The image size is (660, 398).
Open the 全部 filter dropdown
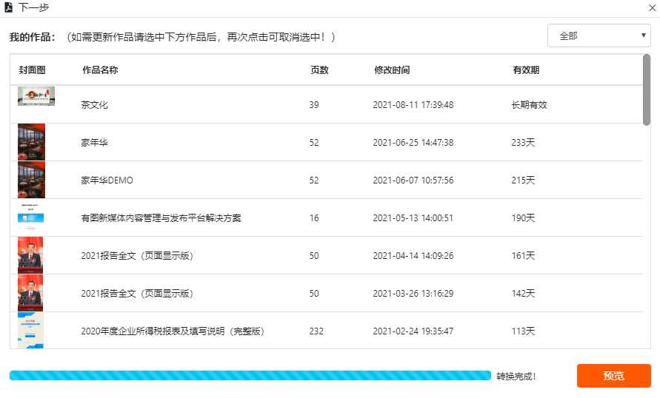(x=599, y=36)
